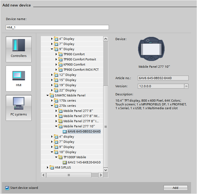
Task: Click the horizontal scrollbar thumb
Action: coord(69,175)
